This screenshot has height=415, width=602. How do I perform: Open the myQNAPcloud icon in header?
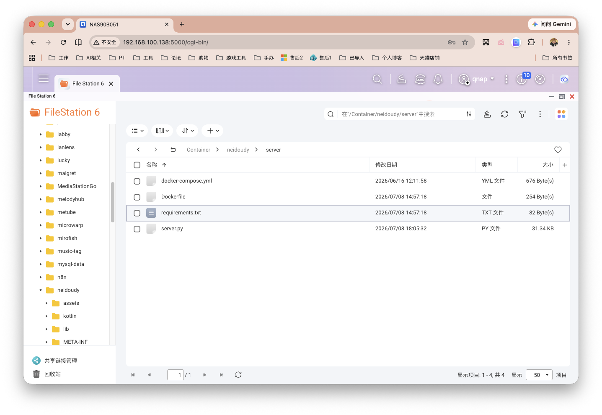pyautogui.click(x=564, y=79)
